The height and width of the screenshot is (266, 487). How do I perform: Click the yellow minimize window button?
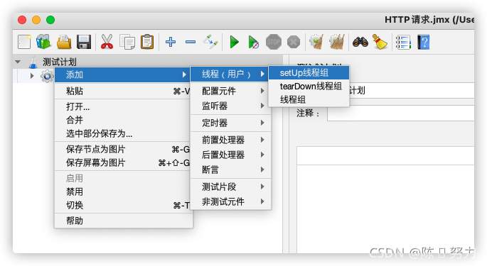(x=36, y=20)
